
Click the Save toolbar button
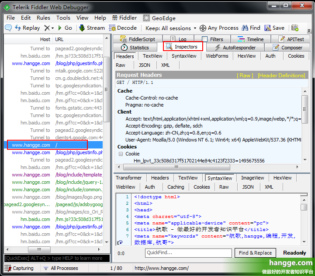[274, 28]
